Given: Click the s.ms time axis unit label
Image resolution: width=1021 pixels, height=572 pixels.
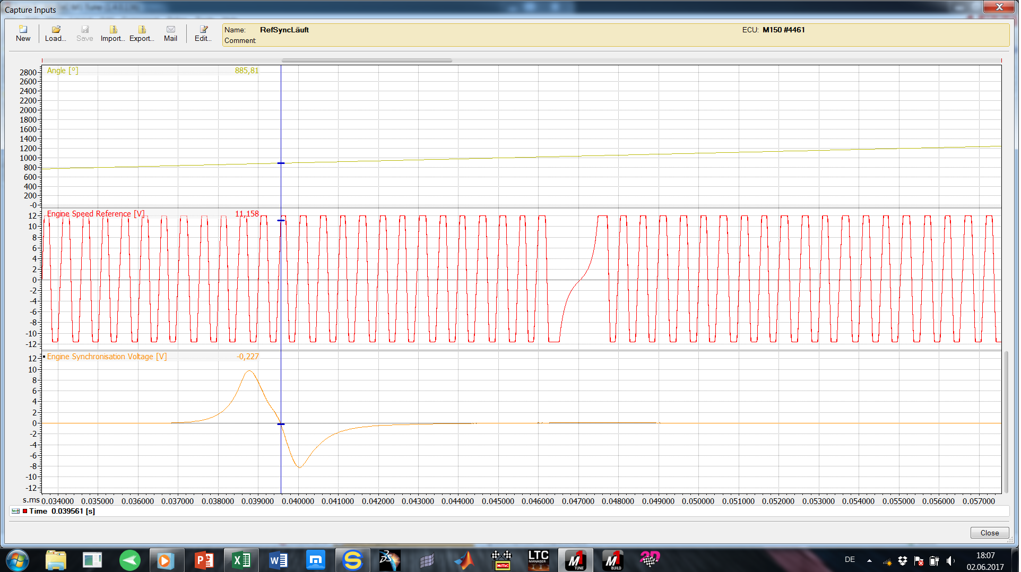Looking at the screenshot, I should (x=31, y=500).
